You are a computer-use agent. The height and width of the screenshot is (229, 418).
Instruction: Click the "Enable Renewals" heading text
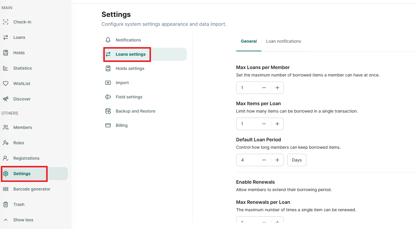pos(255,182)
